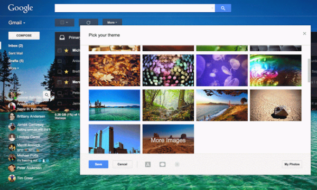The image size is (317, 190).
Task: Click the My Photos button
Action: (x=292, y=164)
